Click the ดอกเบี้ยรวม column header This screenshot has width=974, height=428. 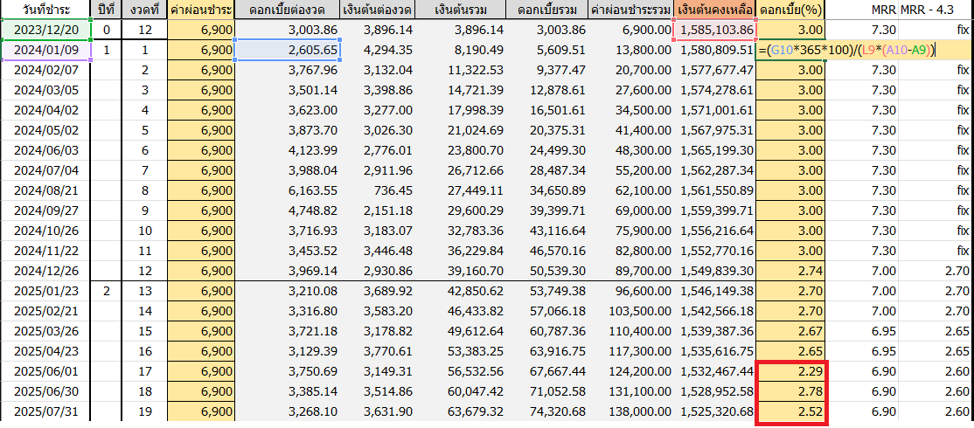[x=547, y=10]
